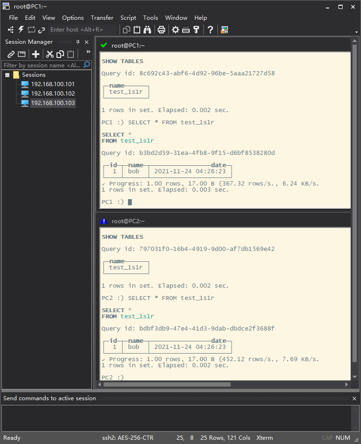Click Ready status text
361x444 pixels.
pyautogui.click(x=12, y=438)
